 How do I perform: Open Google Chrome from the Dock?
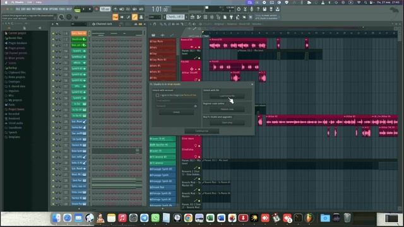[x=188, y=218]
